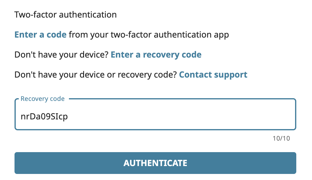This screenshot has width=312, height=180.
Task: Choose the recovery code sign-in option
Action: tap(156, 55)
